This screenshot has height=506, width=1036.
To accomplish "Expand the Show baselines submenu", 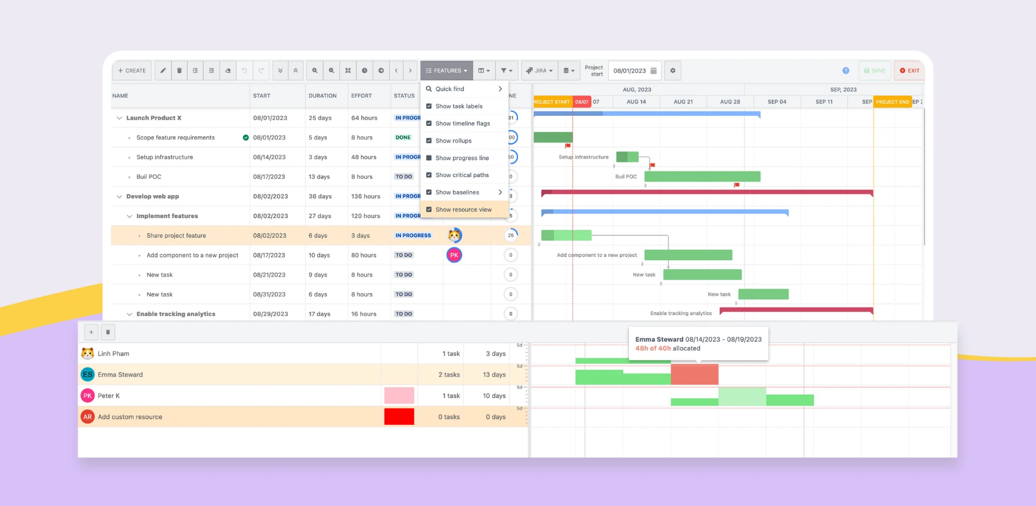I will 499,192.
